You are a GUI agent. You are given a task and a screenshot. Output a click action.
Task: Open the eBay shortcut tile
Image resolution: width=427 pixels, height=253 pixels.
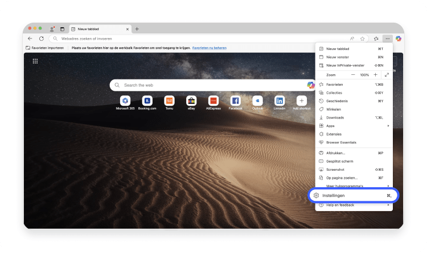(x=191, y=103)
